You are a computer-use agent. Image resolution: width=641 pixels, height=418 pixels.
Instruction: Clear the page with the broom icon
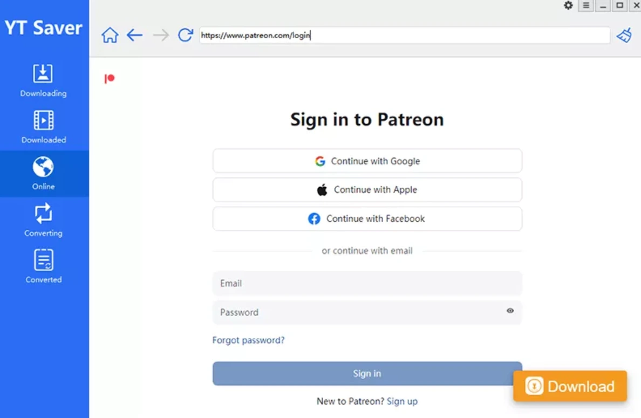click(x=624, y=35)
